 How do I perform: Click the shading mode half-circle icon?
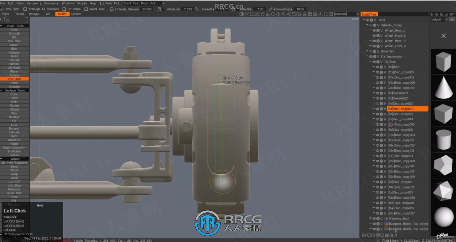(x=241, y=14)
